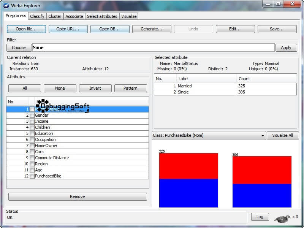Click the Visualize All button

pyautogui.click(x=283, y=136)
